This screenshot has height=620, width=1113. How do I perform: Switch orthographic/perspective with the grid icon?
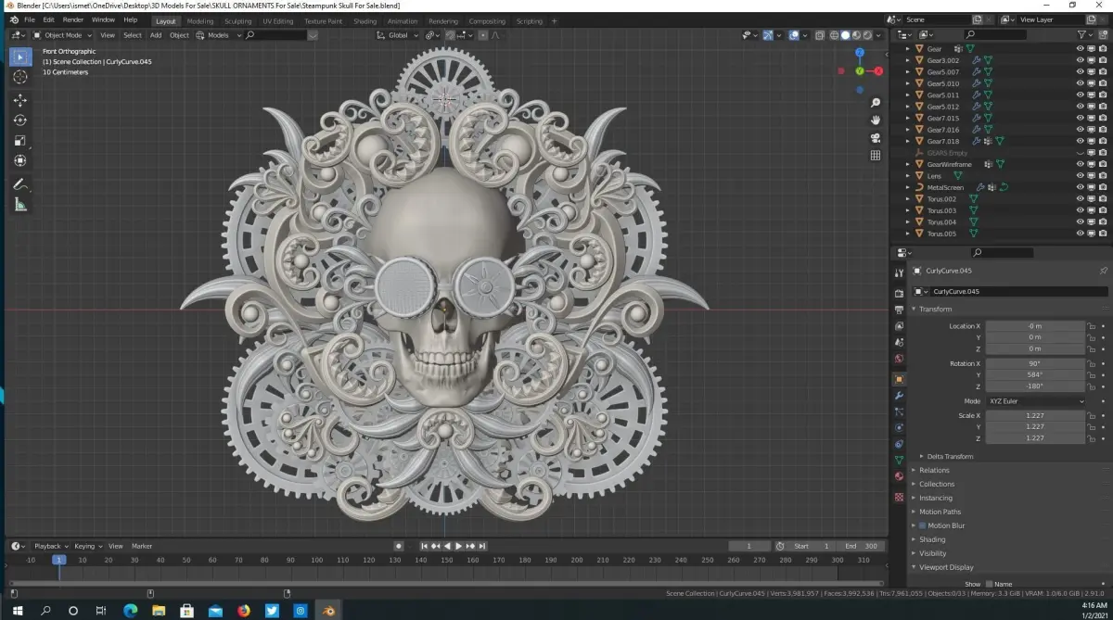876,156
